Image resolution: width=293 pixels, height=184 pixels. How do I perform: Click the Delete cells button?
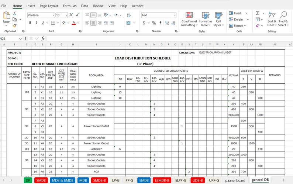click(x=236, y=19)
